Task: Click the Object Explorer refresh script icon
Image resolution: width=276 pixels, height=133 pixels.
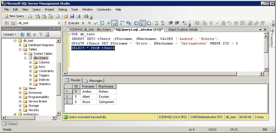Action: [x=47, y=35]
